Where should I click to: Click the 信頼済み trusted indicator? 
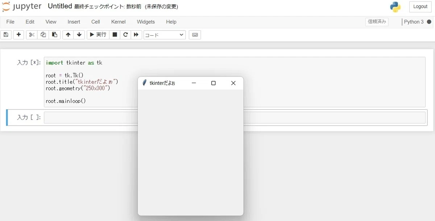(x=377, y=22)
